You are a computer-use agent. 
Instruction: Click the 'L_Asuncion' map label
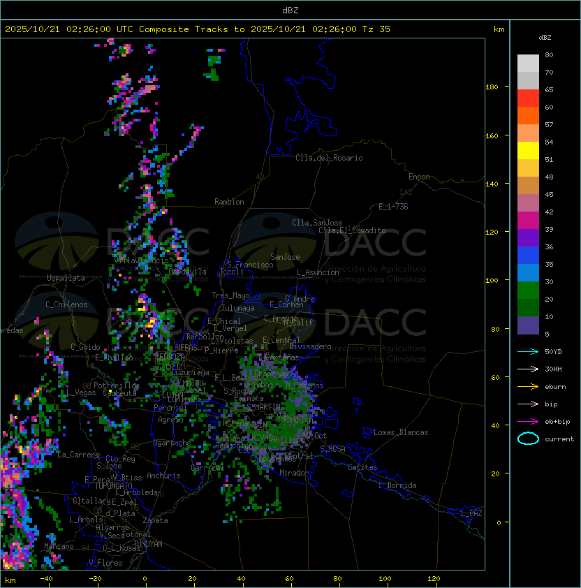click(318, 272)
